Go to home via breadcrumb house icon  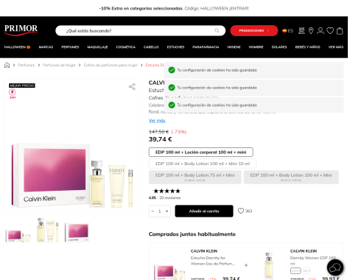[x=7, y=65]
